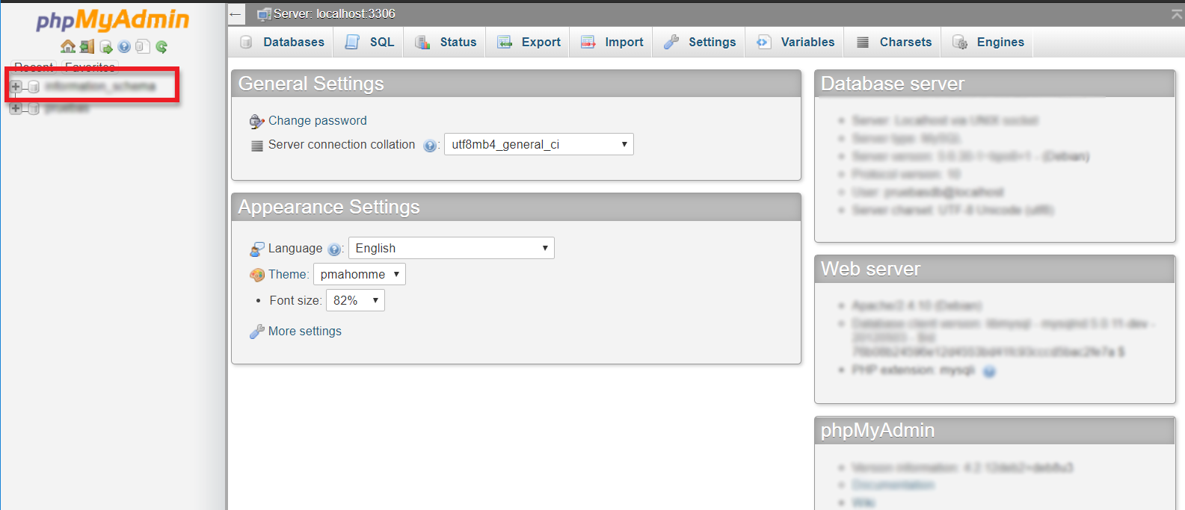Open the Variables tab

(x=795, y=42)
